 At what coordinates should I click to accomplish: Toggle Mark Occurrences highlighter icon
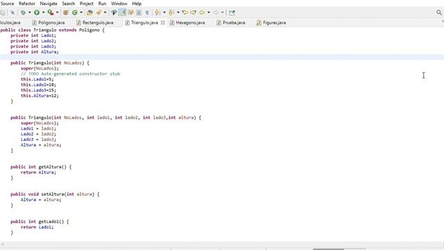(123, 12)
